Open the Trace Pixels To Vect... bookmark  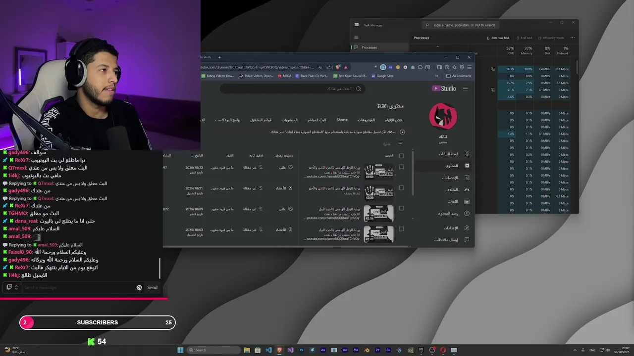click(x=312, y=76)
